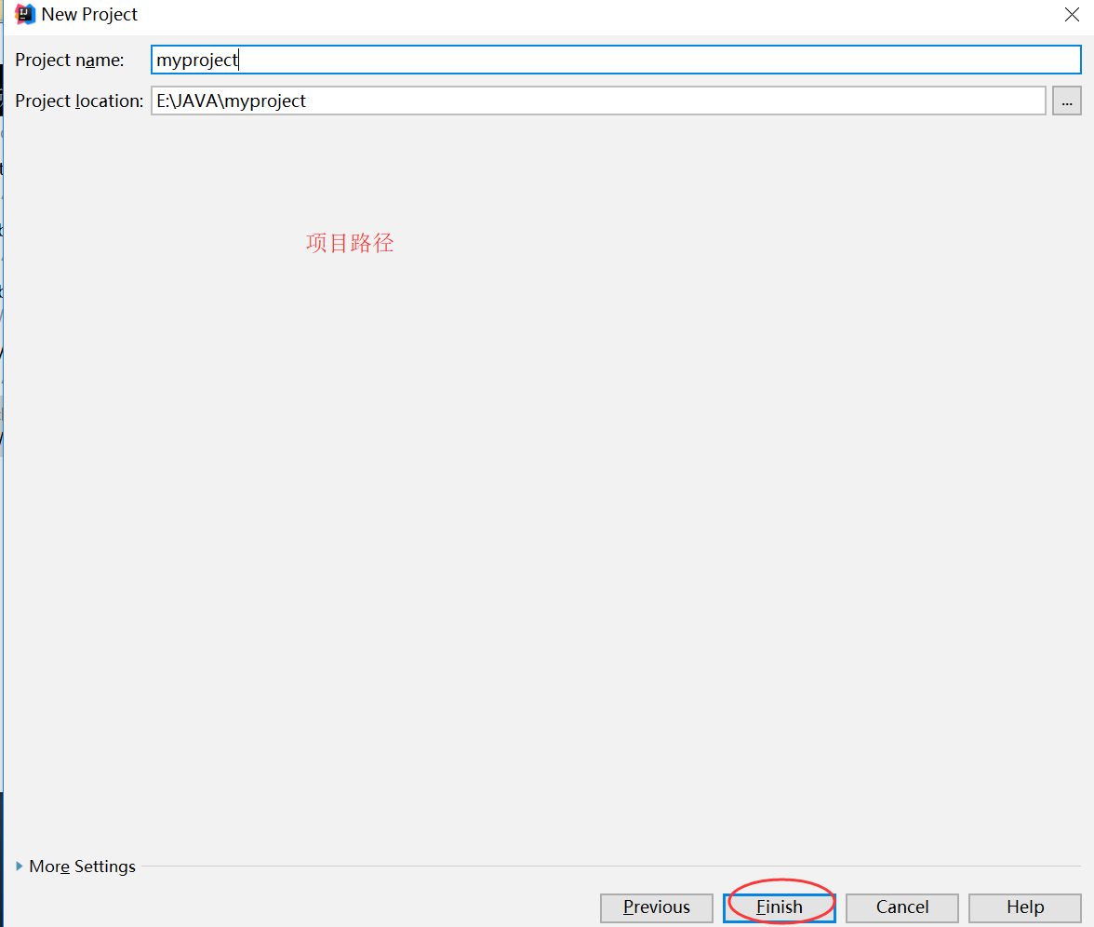Click the Project location path field
1094x927 pixels.
599,101
